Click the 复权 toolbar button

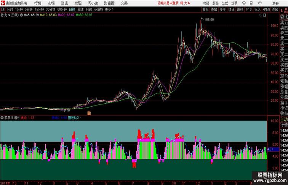tap(206, 9)
